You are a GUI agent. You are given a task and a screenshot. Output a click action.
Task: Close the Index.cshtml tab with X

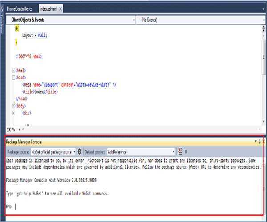61,9
